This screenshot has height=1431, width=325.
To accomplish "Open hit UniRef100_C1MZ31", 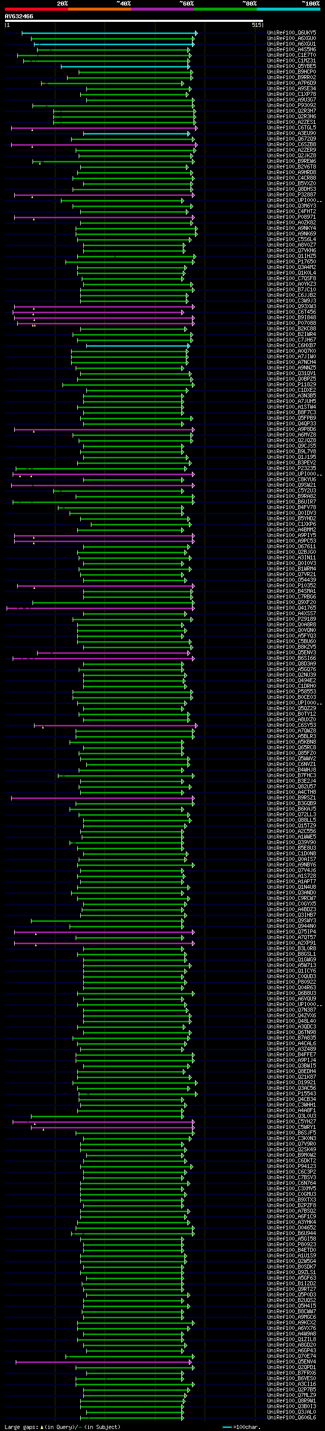I will (291, 60).
